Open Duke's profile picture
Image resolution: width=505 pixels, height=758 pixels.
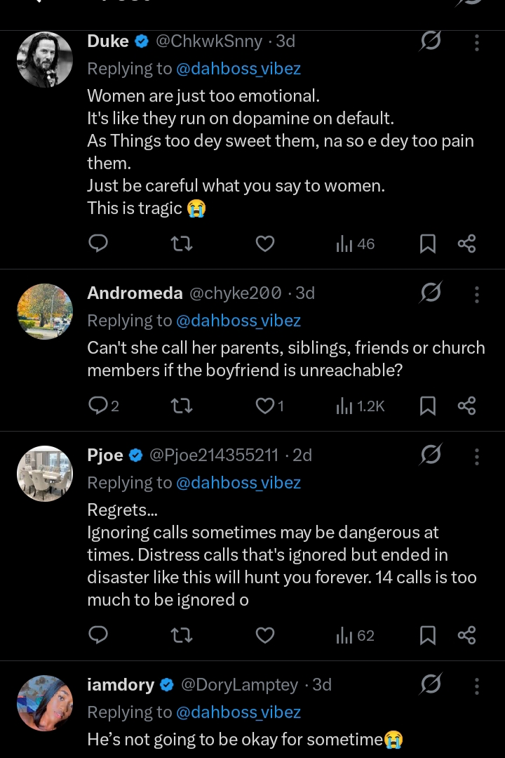[45, 60]
